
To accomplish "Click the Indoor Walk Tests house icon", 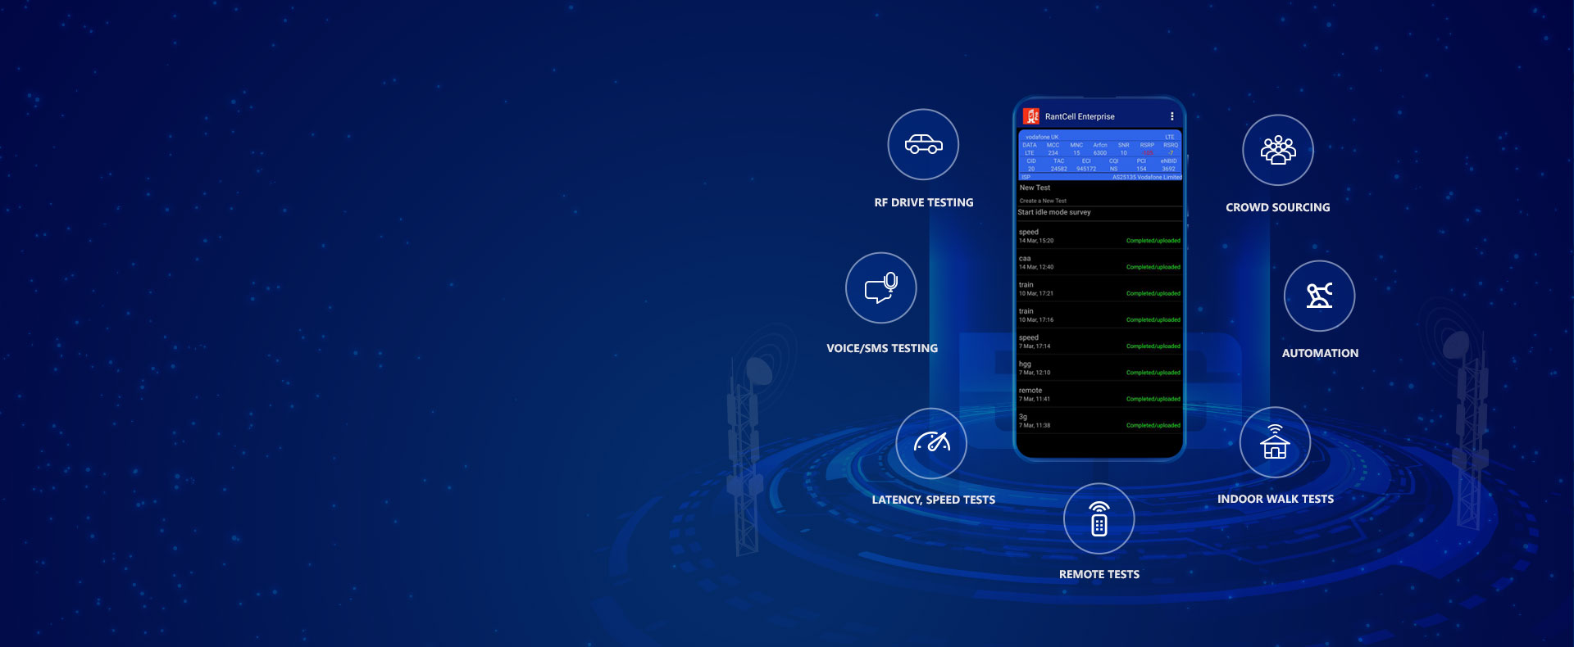I will click(x=1275, y=443).
